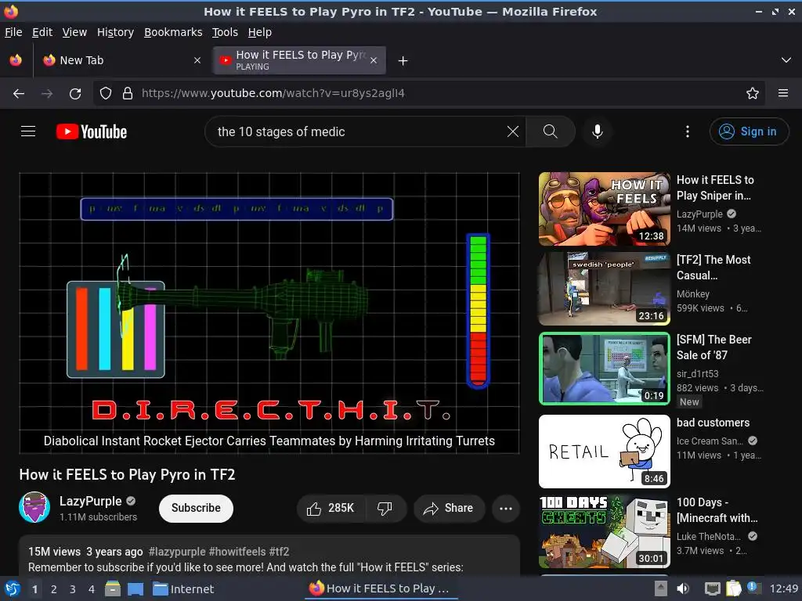The height and width of the screenshot is (601, 802).
Task: Click 'Ice Cream San...' channel name
Action: (x=710, y=441)
